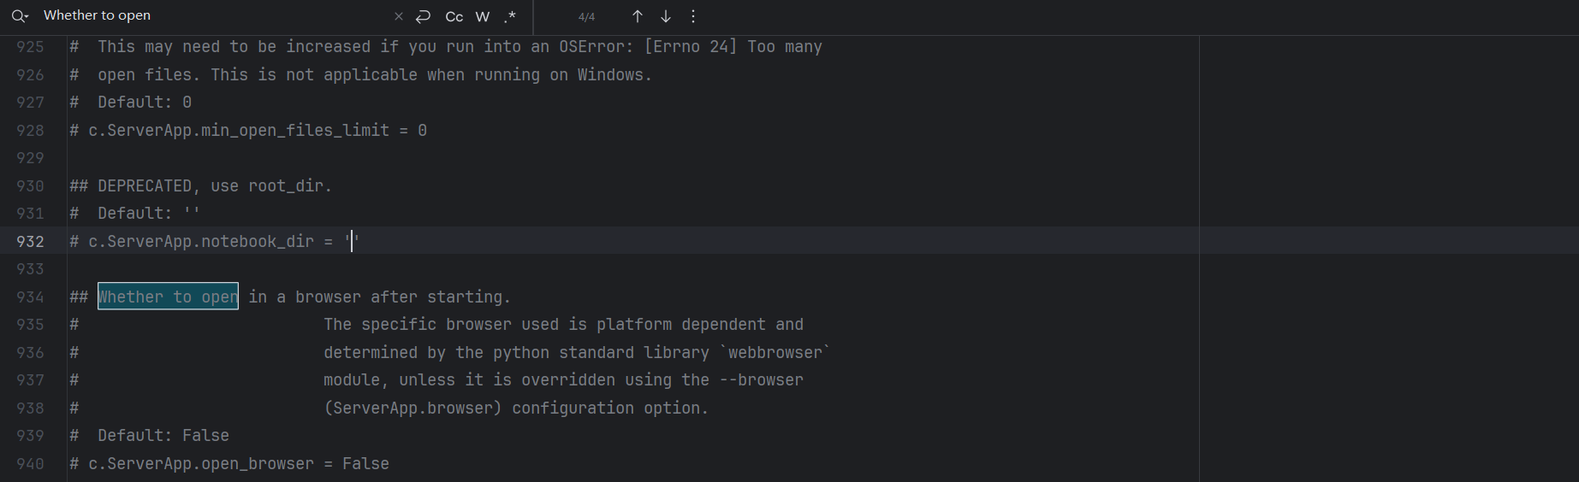Open search history dropdown magnifier icon
The width and height of the screenshot is (1579, 482).
coord(20,16)
